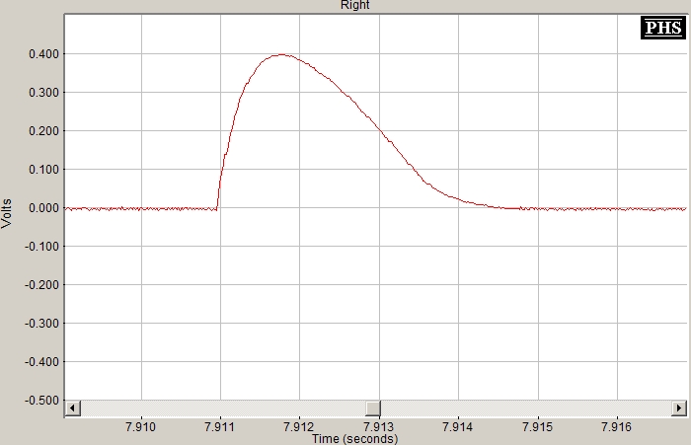Click the PHS logo badge
Viewport: 691px width, 445px height.
pos(663,28)
